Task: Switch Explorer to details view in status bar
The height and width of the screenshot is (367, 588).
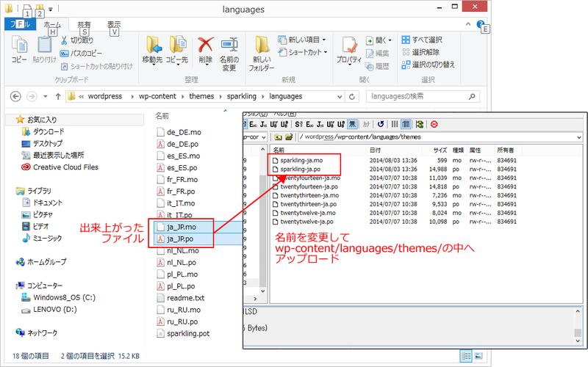Action: click(466, 356)
